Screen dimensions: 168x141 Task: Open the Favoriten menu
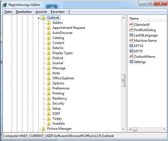click(57, 12)
